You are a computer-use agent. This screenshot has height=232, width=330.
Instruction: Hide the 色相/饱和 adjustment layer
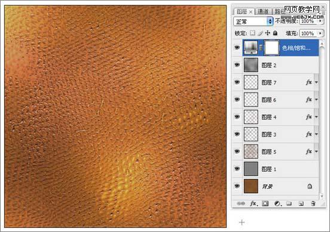[237, 48]
